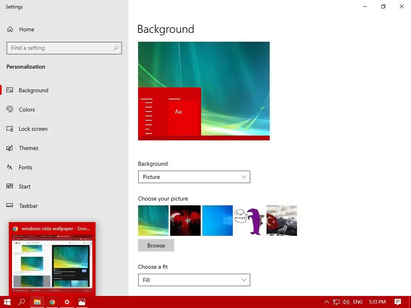The image size is (411, 308).
Task: Choose the purple cartoon character wallpaper thumbnail
Action: click(x=250, y=221)
